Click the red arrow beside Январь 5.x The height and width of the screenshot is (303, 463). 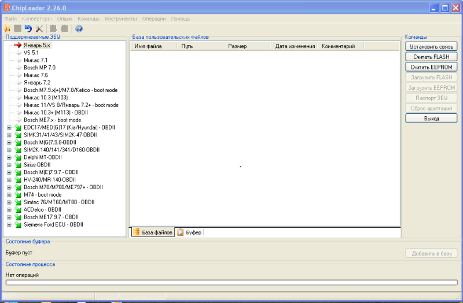17,45
